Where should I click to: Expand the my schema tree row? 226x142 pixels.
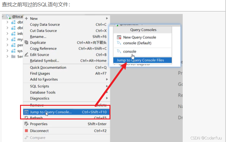click(7, 39)
